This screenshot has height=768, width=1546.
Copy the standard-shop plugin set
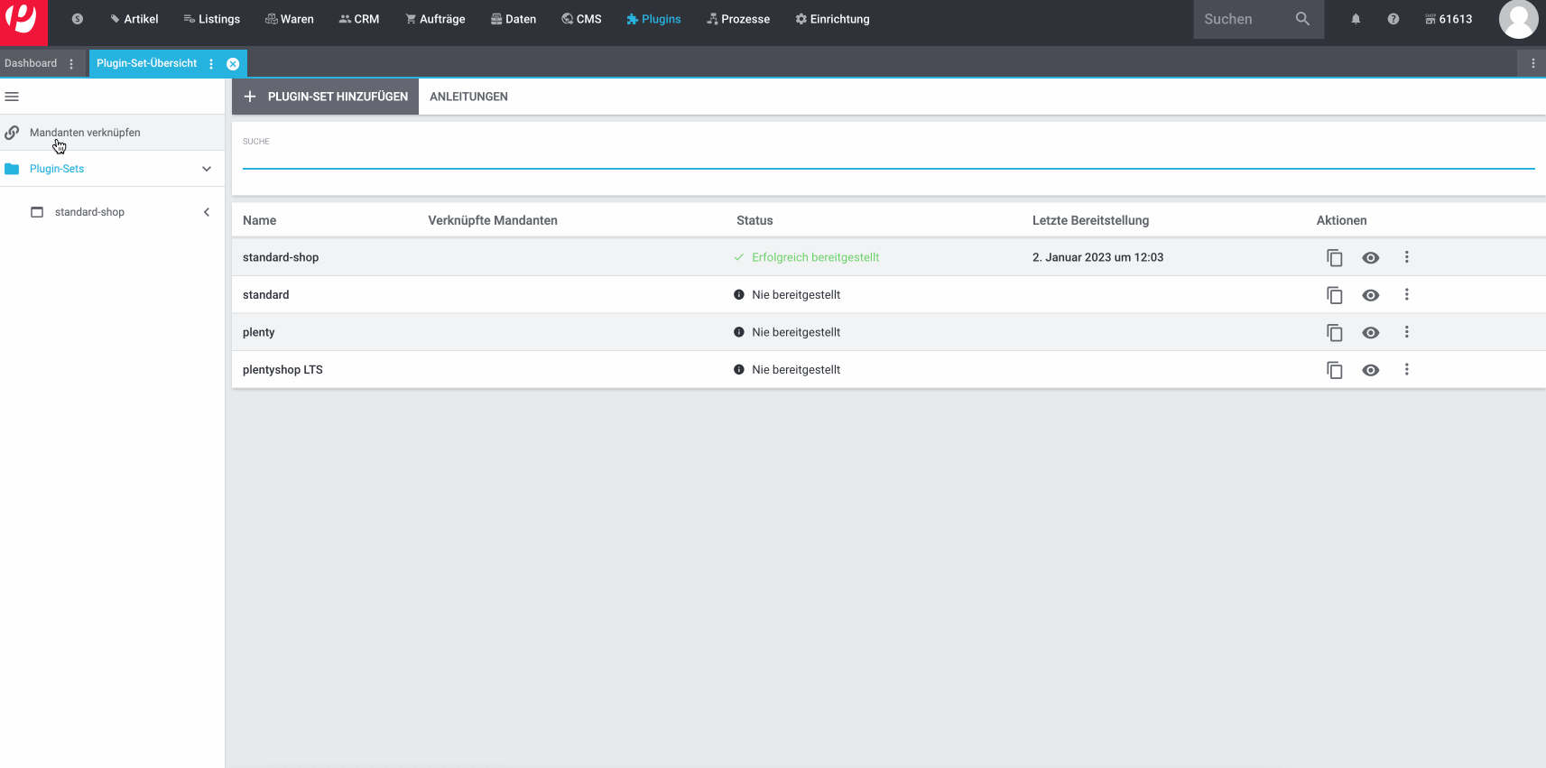point(1334,258)
